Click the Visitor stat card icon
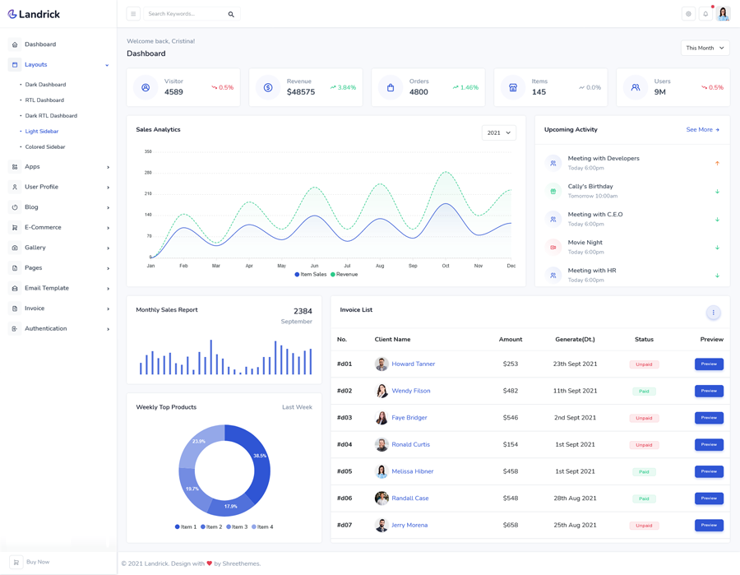The width and height of the screenshot is (740, 575). click(146, 87)
